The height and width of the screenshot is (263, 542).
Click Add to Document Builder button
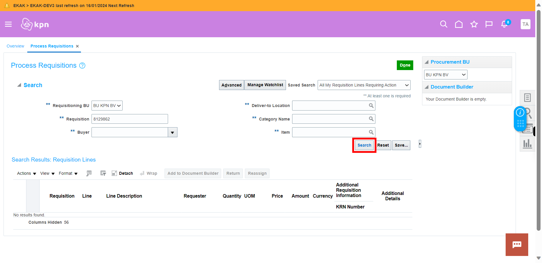pos(193,173)
